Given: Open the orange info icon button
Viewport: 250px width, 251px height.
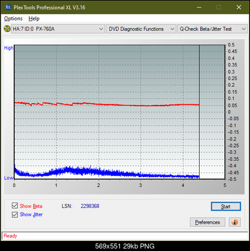Looking at the screenshot, I should click(234, 222).
